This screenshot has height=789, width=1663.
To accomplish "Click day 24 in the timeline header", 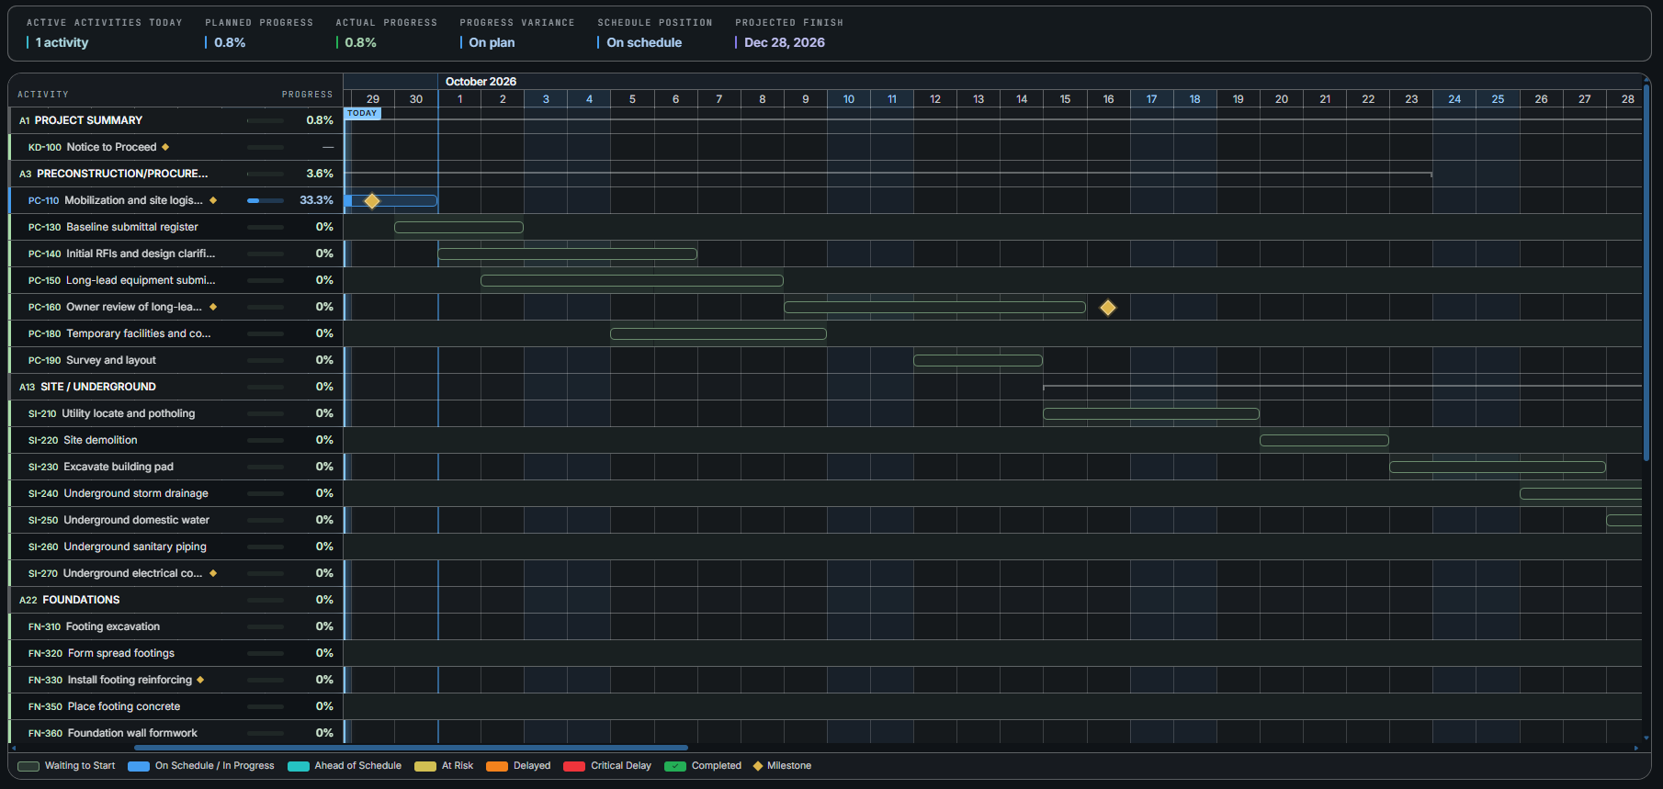I will 1454,99.
